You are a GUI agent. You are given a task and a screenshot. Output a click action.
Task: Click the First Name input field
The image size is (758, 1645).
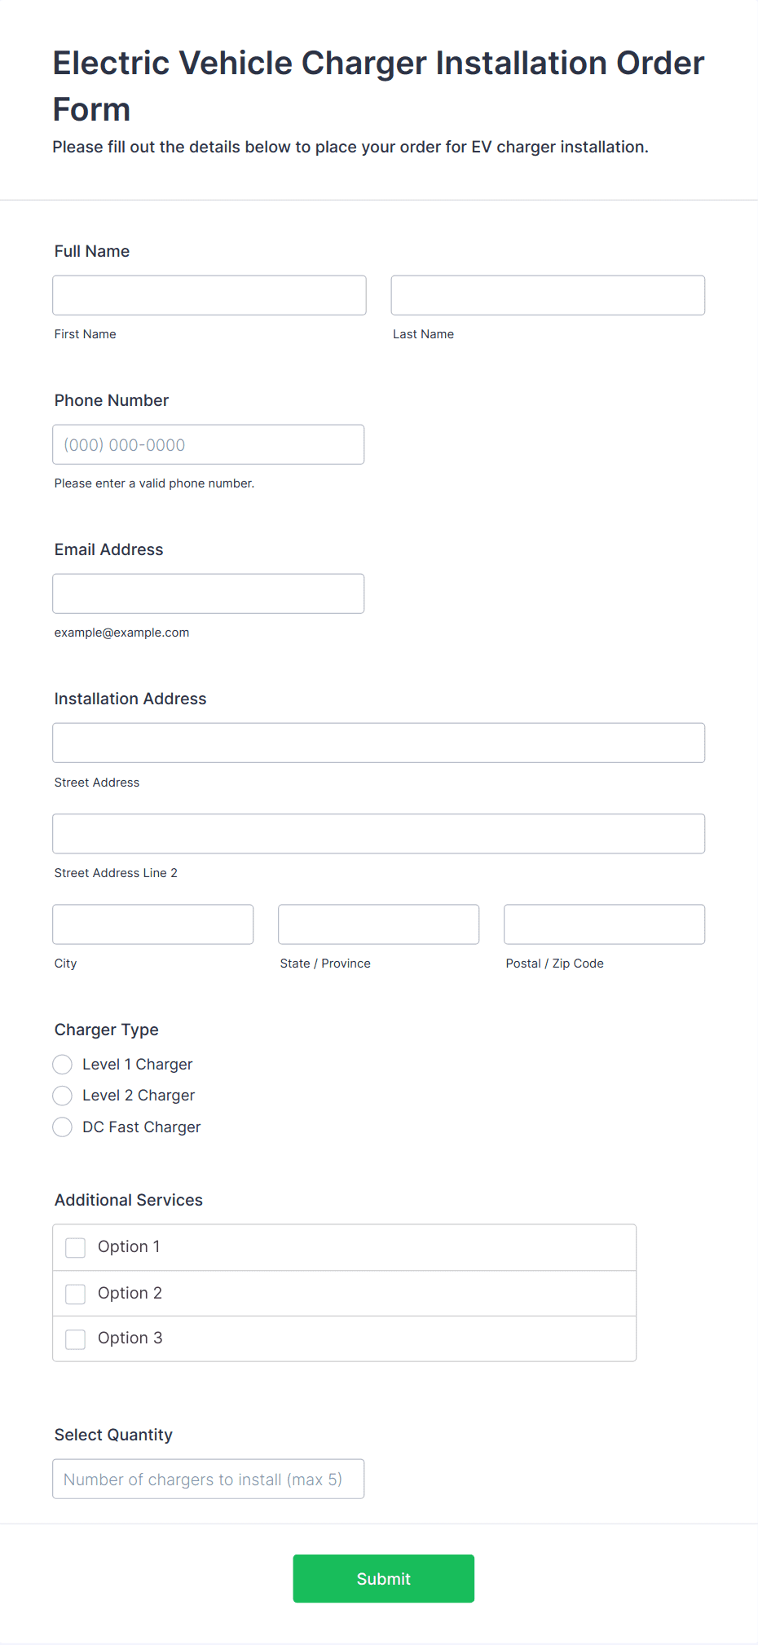(x=209, y=295)
